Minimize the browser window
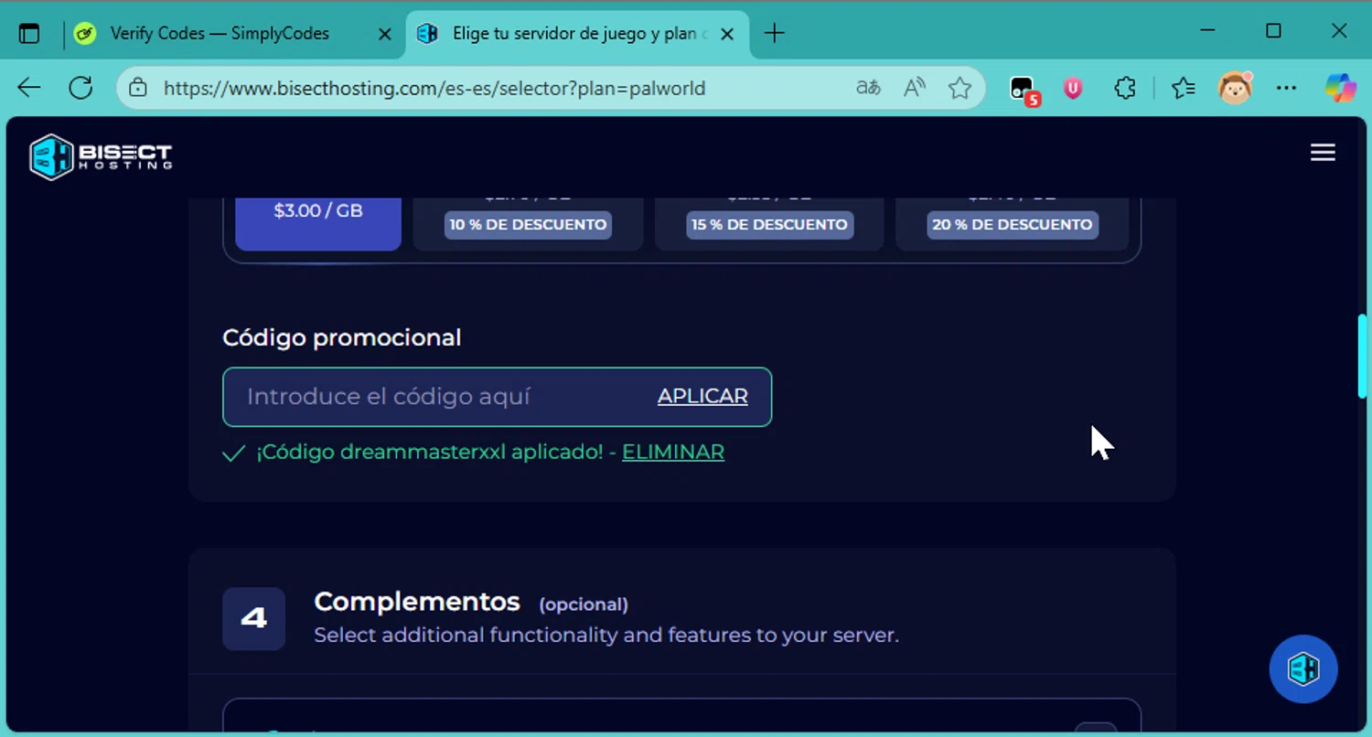Image resolution: width=1372 pixels, height=737 pixels. [x=1207, y=31]
